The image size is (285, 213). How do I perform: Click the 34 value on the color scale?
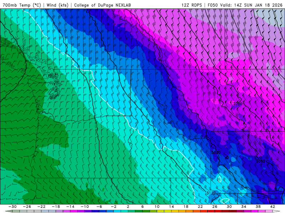[x=244, y=207]
